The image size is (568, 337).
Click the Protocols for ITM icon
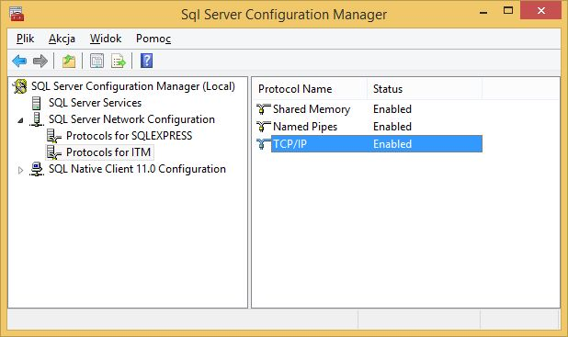click(x=54, y=152)
